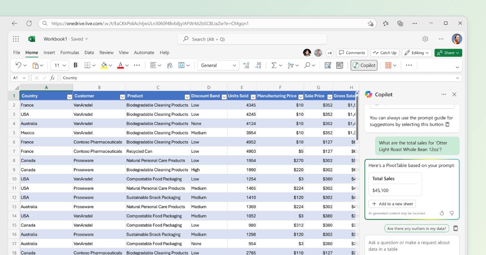The height and width of the screenshot is (255, 486).
Task: Open the prompt guide icon beside suggestion
Action: (x=456, y=229)
